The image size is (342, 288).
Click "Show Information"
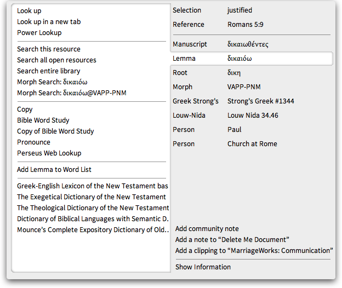(x=203, y=267)
